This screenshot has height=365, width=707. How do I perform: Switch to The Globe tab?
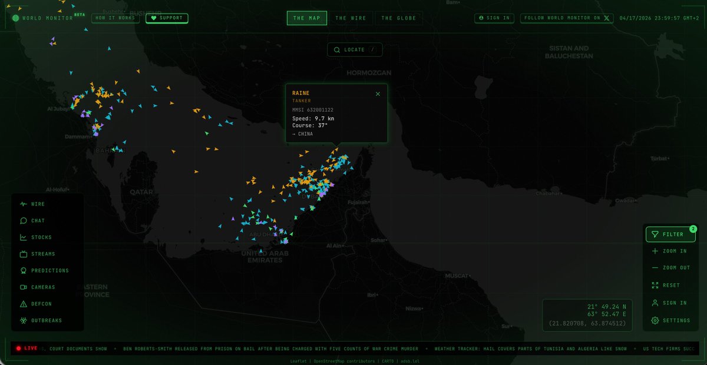pyautogui.click(x=399, y=18)
